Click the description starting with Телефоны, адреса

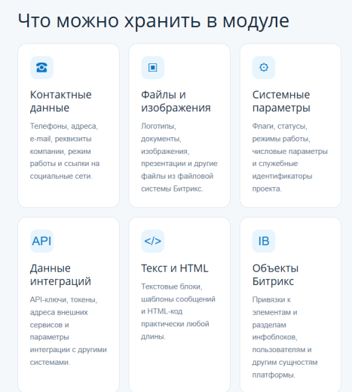(x=65, y=151)
